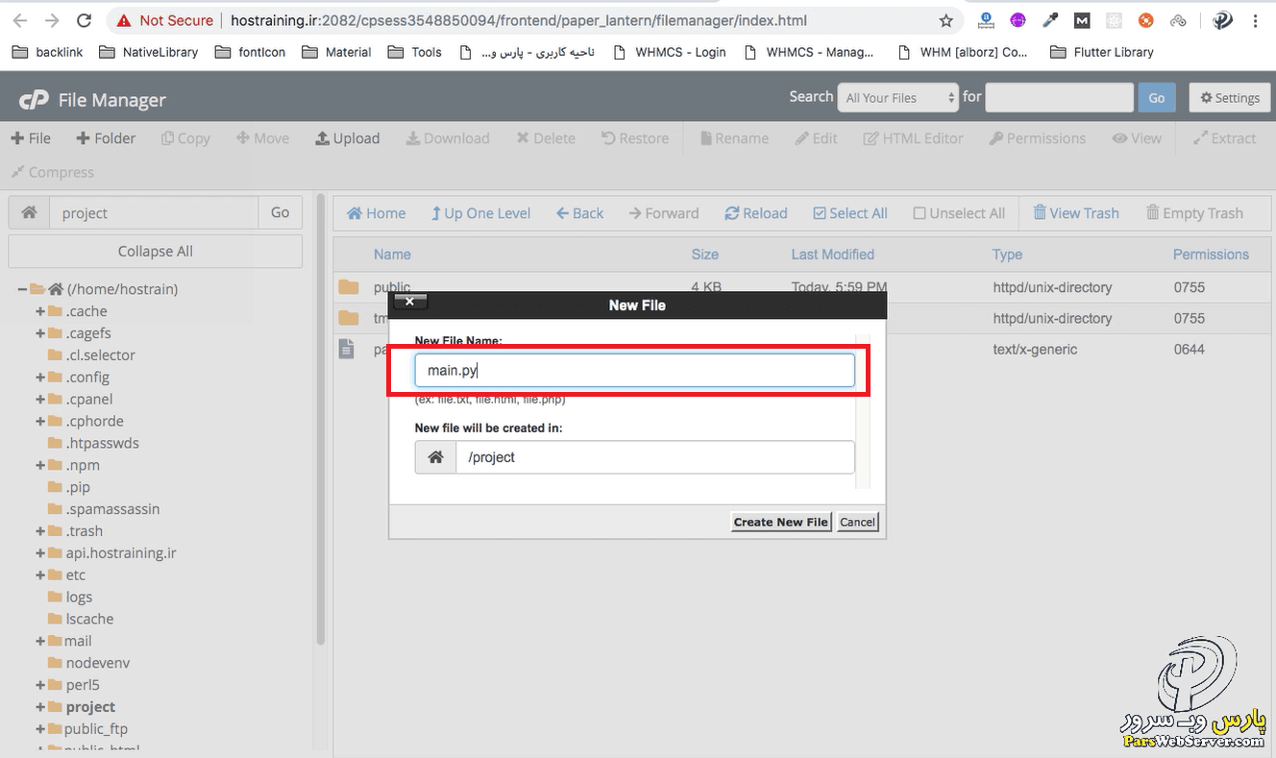Open the Flutter Library bookmark folder
Screen dimensions: 1276x758
click(x=1101, y=52)
